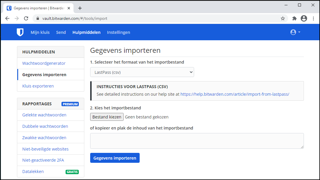320x180 pixels.
Task: Click the Bitwarden shield logo
Action: [20, 32]
